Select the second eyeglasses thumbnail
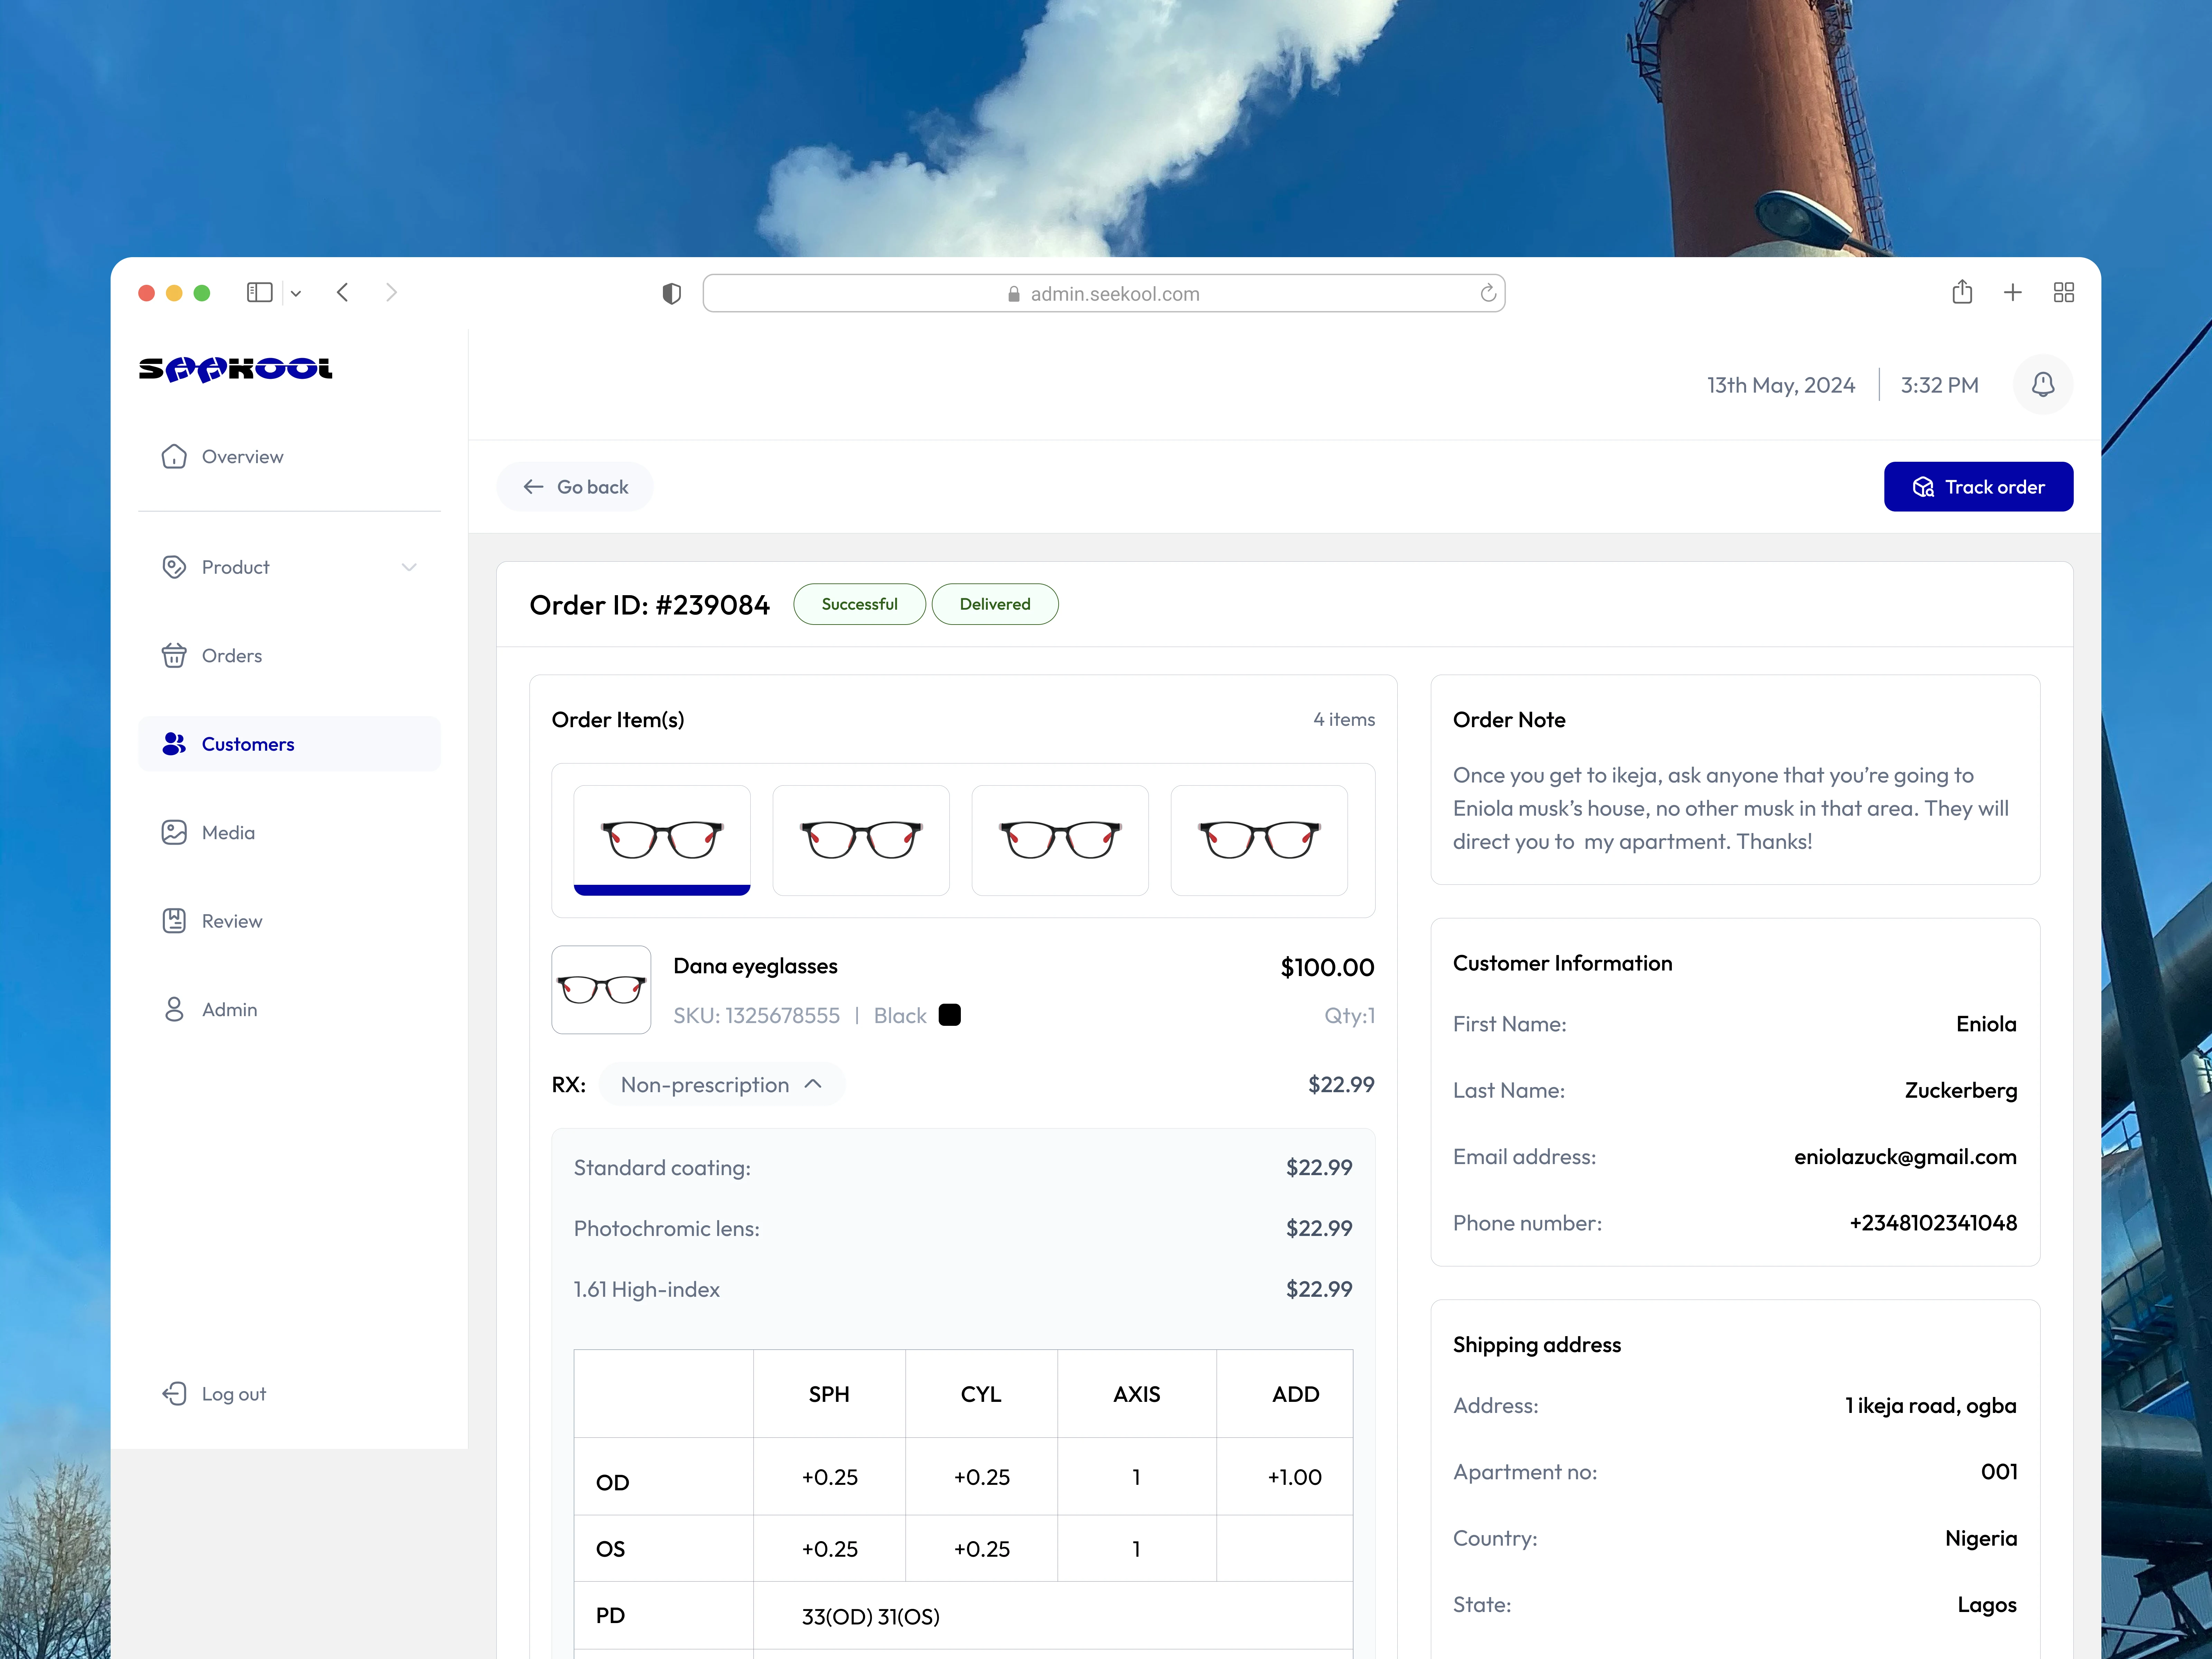Screen dimensions: 2212x1659 (x=861, y=840)
